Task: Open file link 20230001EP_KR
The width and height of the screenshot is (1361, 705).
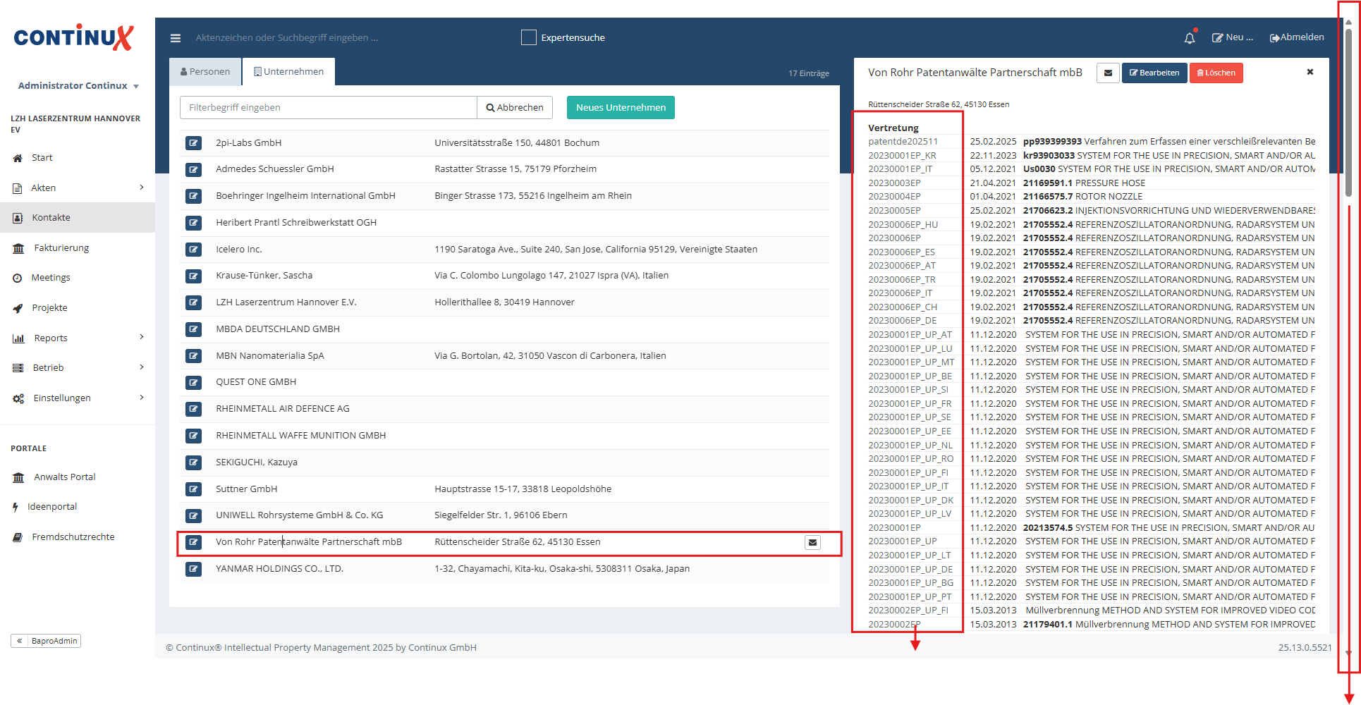Action: pos(902,156)
